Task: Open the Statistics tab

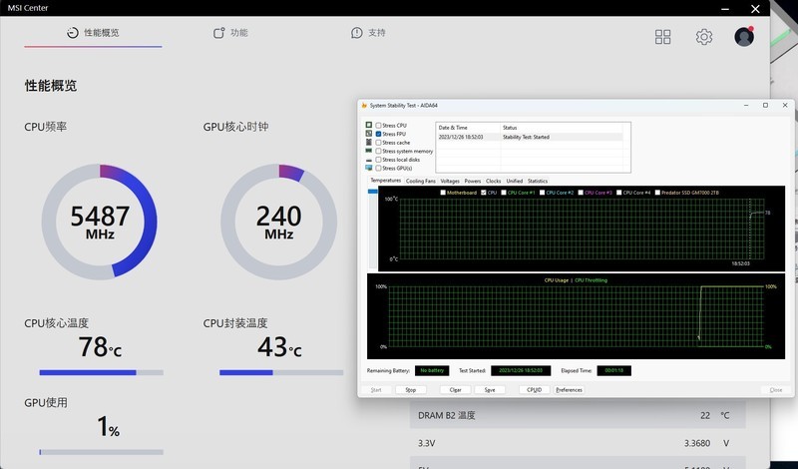Action: (538, 181)
